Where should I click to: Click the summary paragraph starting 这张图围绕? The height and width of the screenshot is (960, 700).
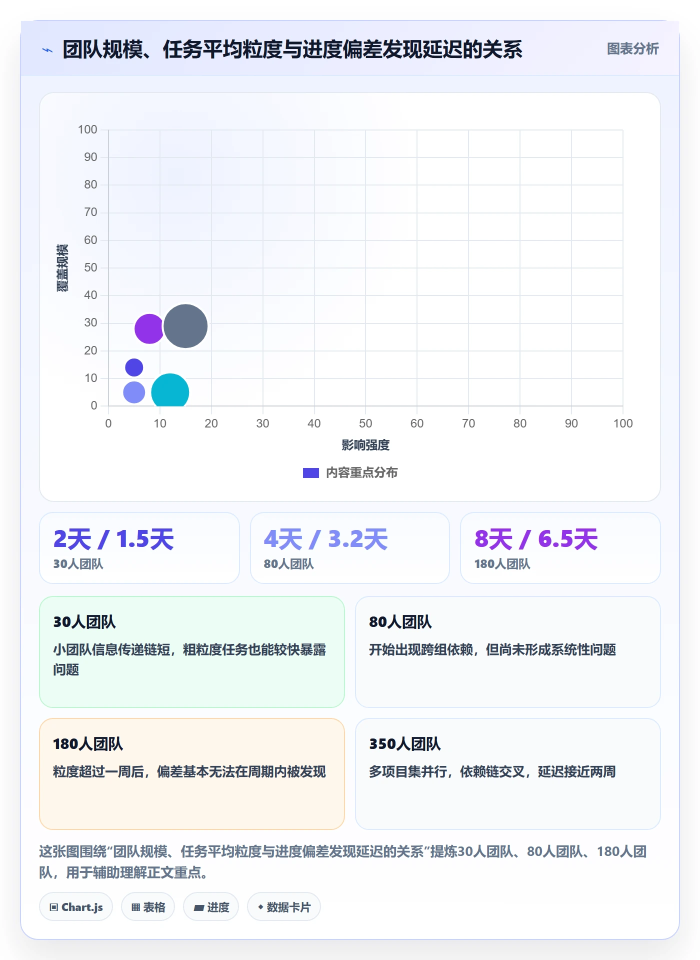coord(343,862)
